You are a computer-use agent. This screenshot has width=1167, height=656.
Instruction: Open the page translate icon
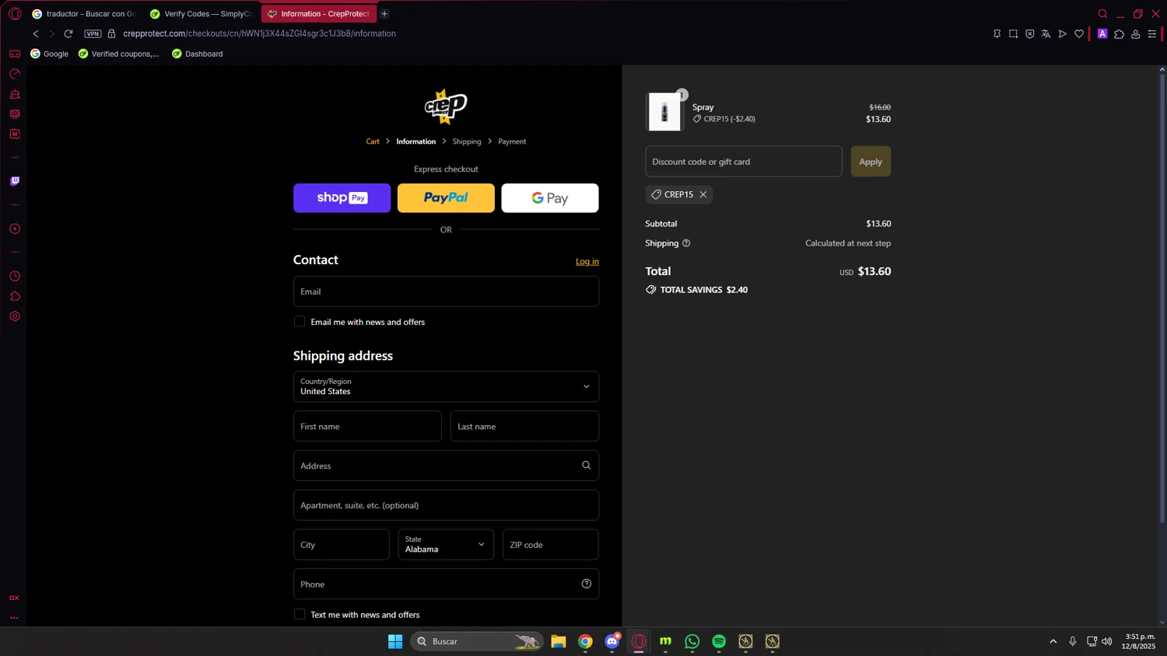point(1046,34)
